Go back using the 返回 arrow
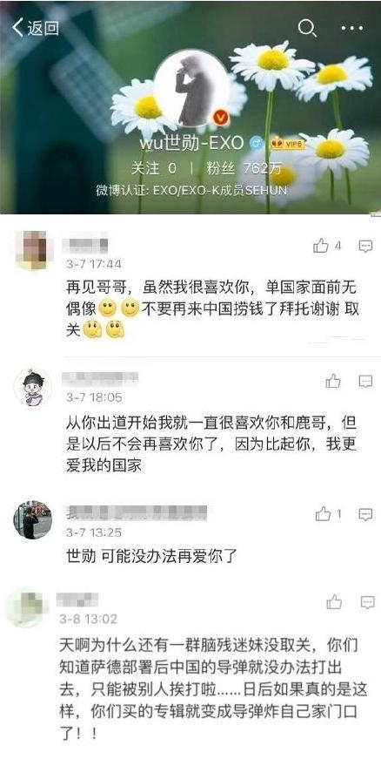 pos(35,28)
